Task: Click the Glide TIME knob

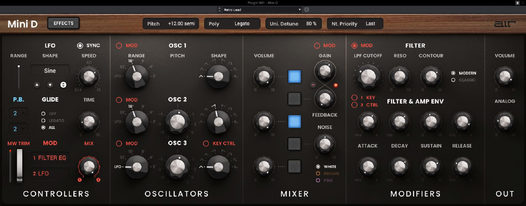Action: pos(89,122)
